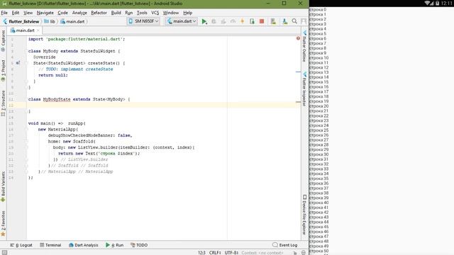The image size is (454, 255).
Task: Open the Terminal tool window
Action: pyautogui.click(x=50, y=245)
